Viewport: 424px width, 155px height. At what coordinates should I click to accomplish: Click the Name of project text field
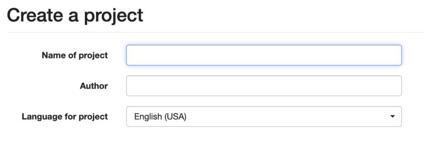coord(264,55)
